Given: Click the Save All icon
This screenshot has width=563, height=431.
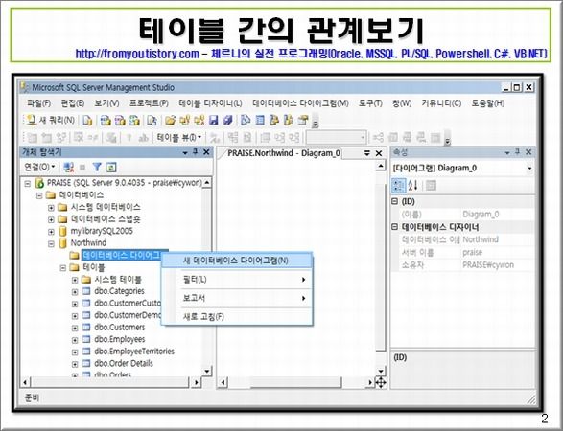Looking at the screenshot, I should click(227, 121).
